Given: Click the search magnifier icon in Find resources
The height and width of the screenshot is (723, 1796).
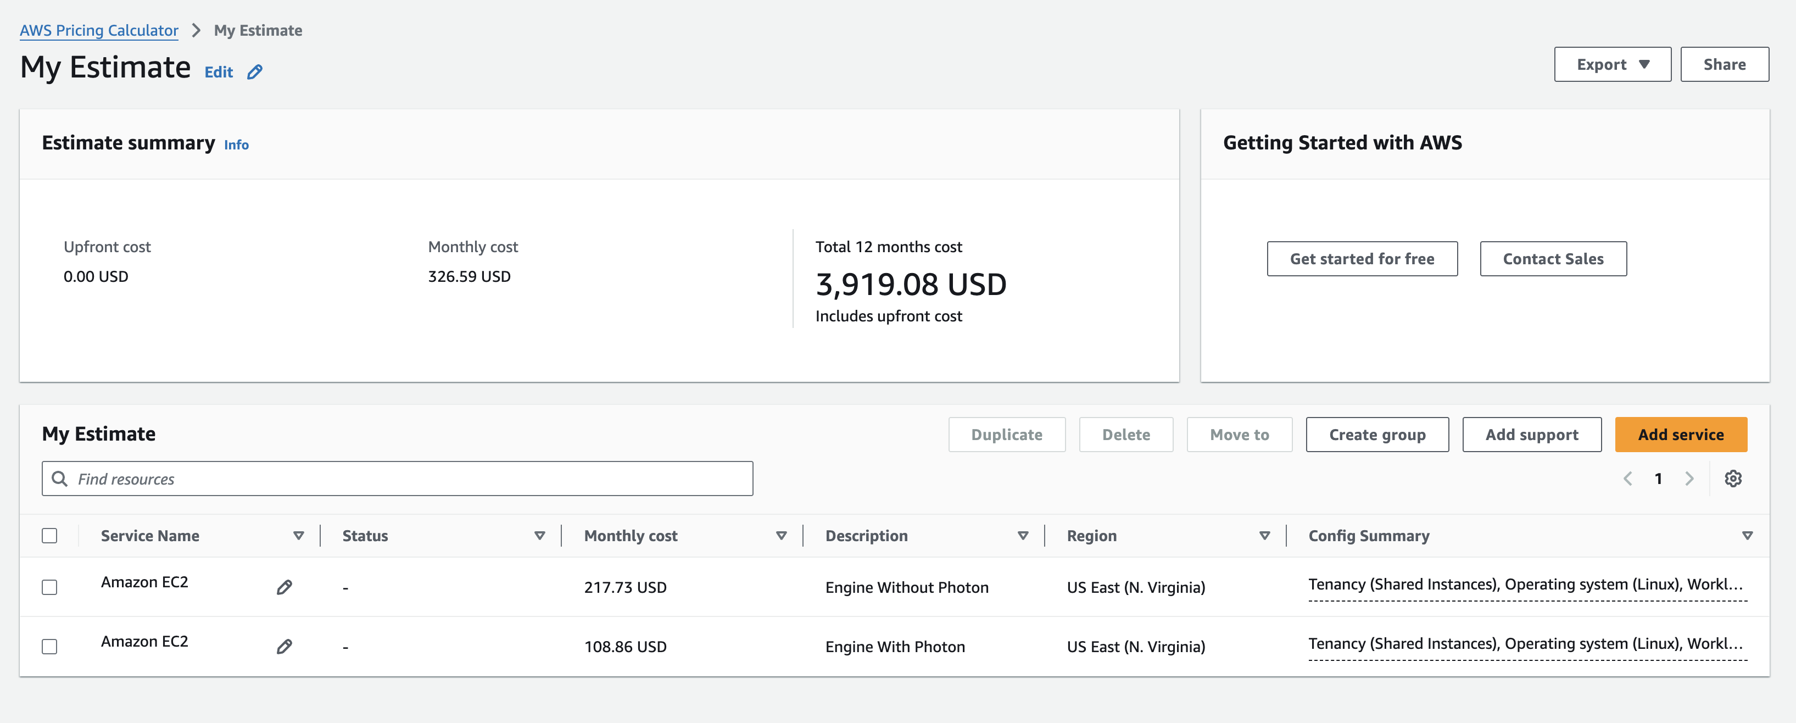Looking at the screenshot, I should click(60, 479).
